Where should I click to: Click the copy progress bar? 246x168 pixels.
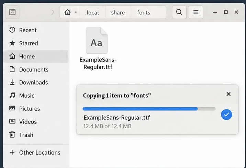point(149,109)
